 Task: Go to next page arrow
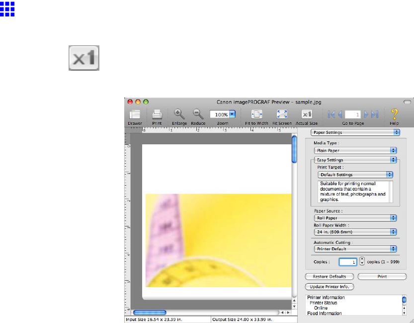tap(366, 114)
